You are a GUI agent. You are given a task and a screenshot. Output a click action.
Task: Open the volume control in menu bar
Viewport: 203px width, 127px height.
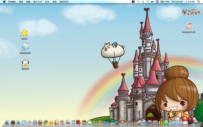(152, 2)
